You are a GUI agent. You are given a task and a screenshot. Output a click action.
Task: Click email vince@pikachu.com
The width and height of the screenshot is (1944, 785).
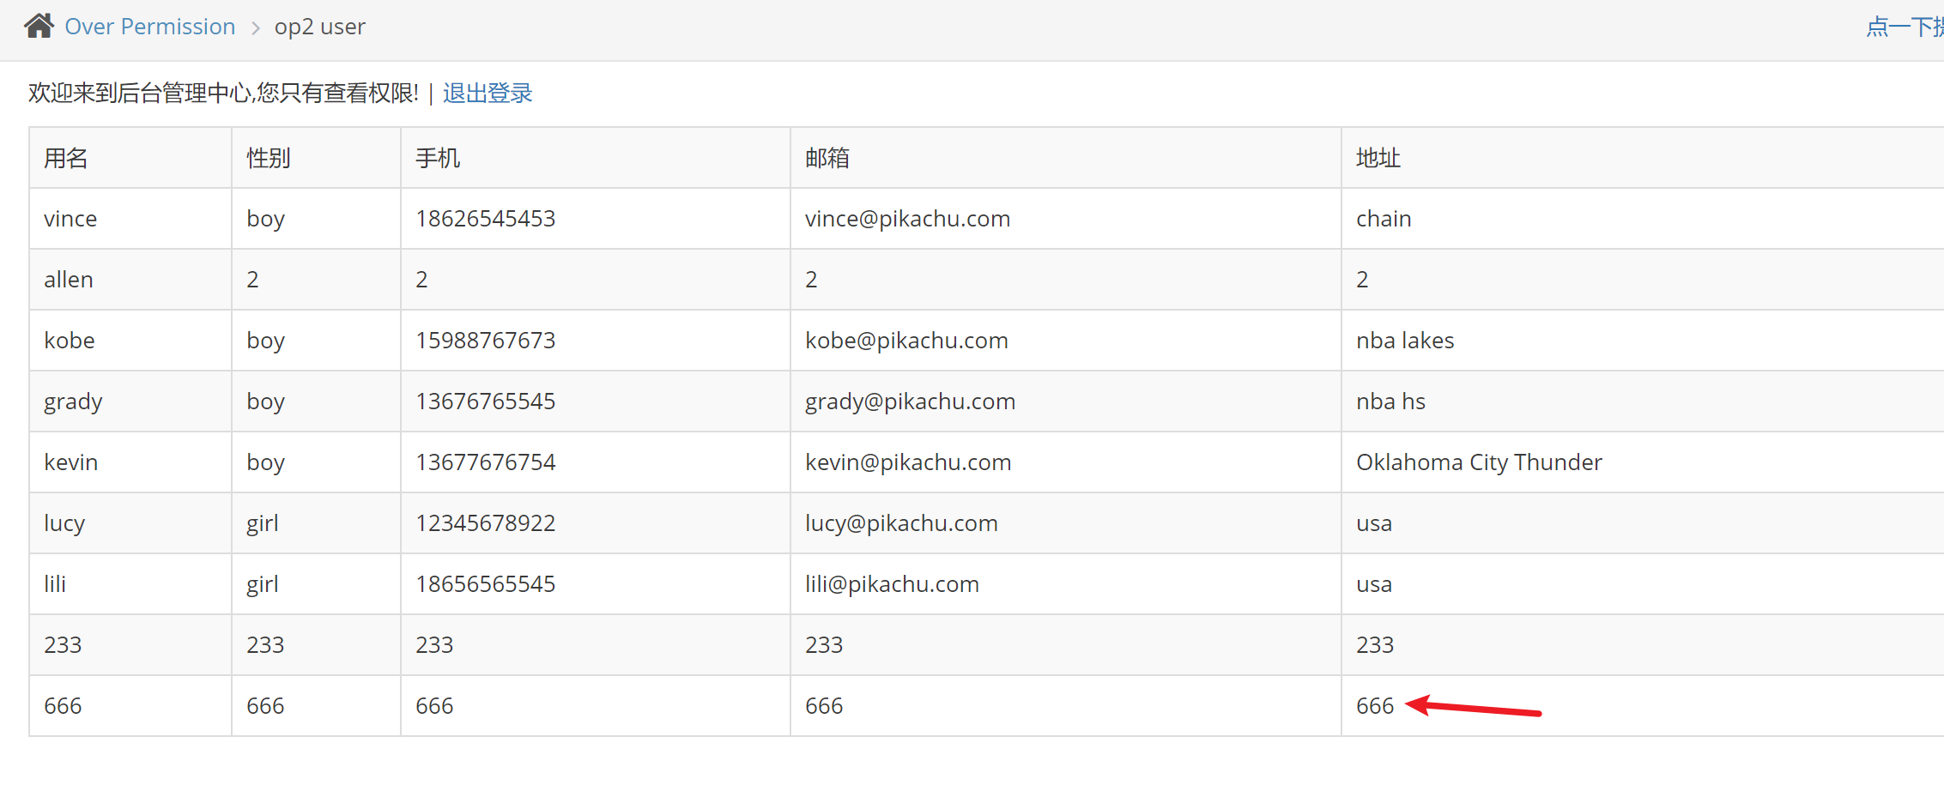point(907,219)
